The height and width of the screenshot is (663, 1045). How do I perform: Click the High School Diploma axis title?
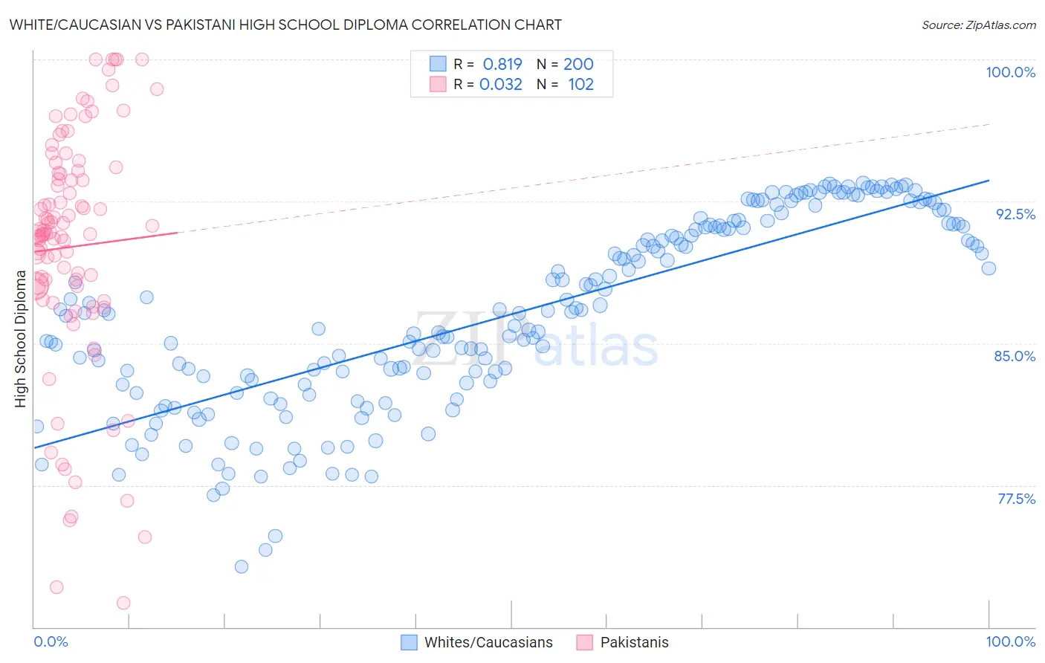point(21,339)
